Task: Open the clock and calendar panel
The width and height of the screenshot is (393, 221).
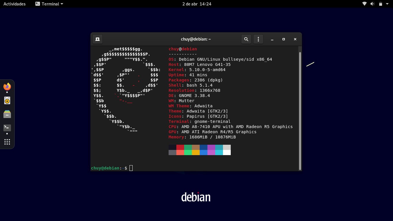Action: pyautogui.click(x=197, y=4)
